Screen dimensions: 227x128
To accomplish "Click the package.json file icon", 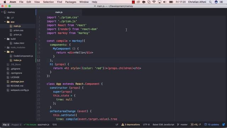I will pyautogui.click(x=8, y=81).
